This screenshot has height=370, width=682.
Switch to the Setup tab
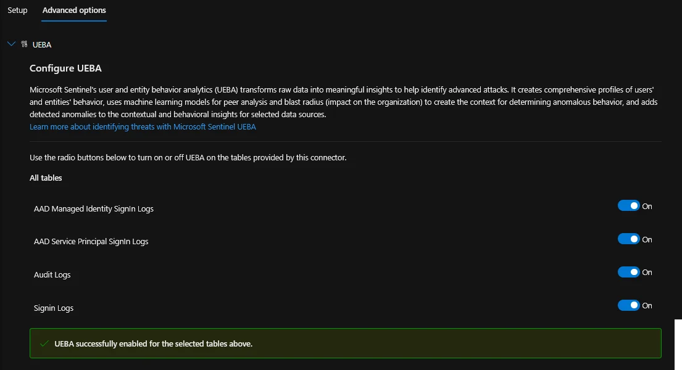(x=17, y=10)
